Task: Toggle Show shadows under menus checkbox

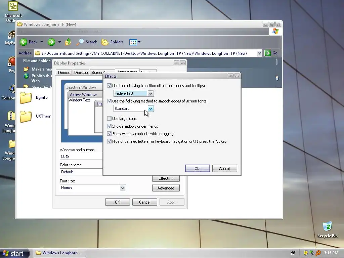Action: pyautogui.click(x=109, y=126)
